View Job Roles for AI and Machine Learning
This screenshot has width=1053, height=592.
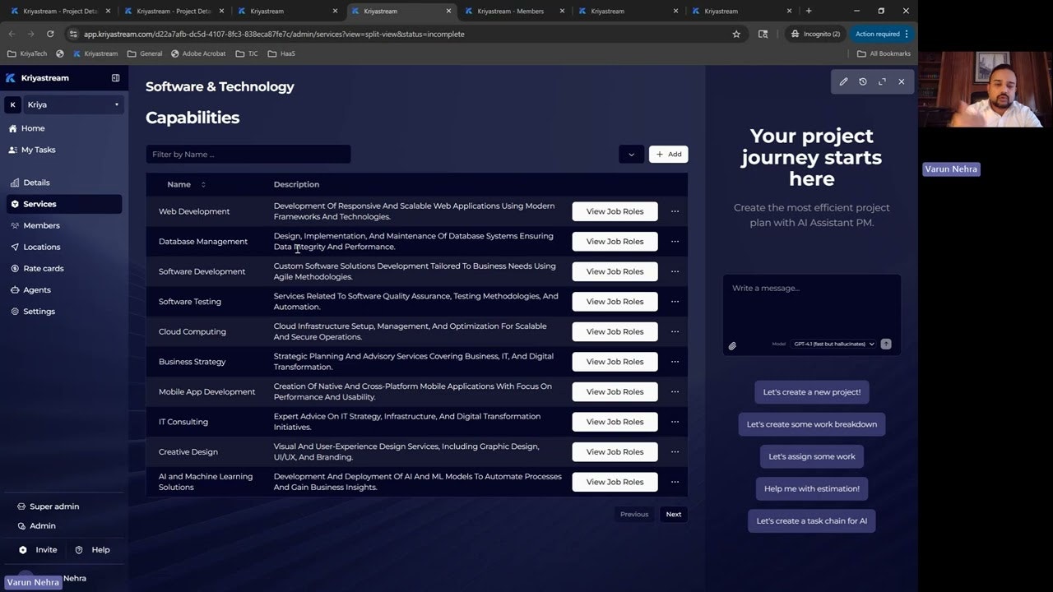[615, 482]
